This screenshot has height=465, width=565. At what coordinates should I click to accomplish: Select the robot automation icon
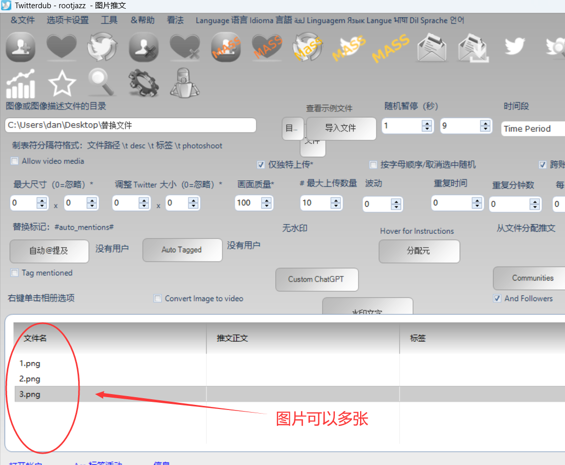(184, 82)
